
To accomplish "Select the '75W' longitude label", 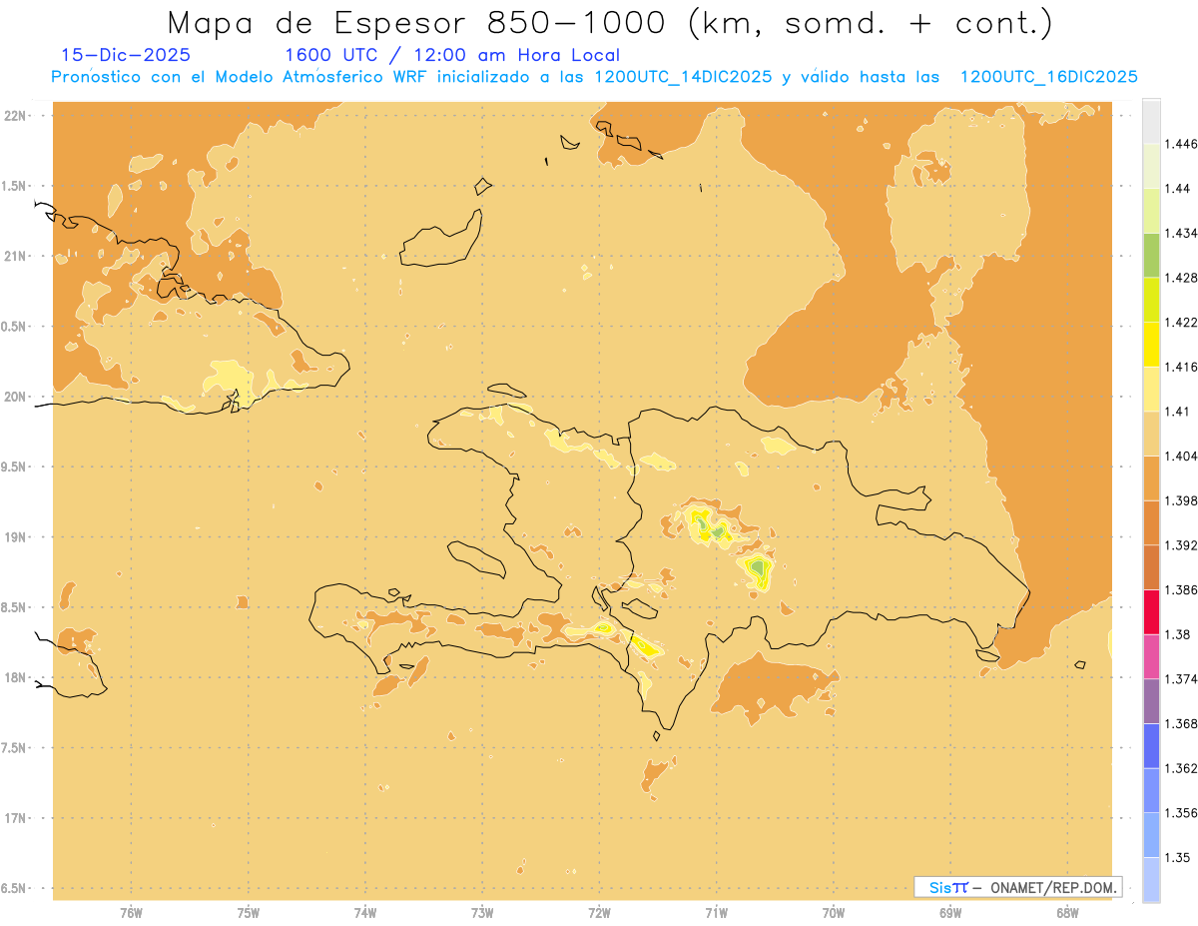I will 249,913.
